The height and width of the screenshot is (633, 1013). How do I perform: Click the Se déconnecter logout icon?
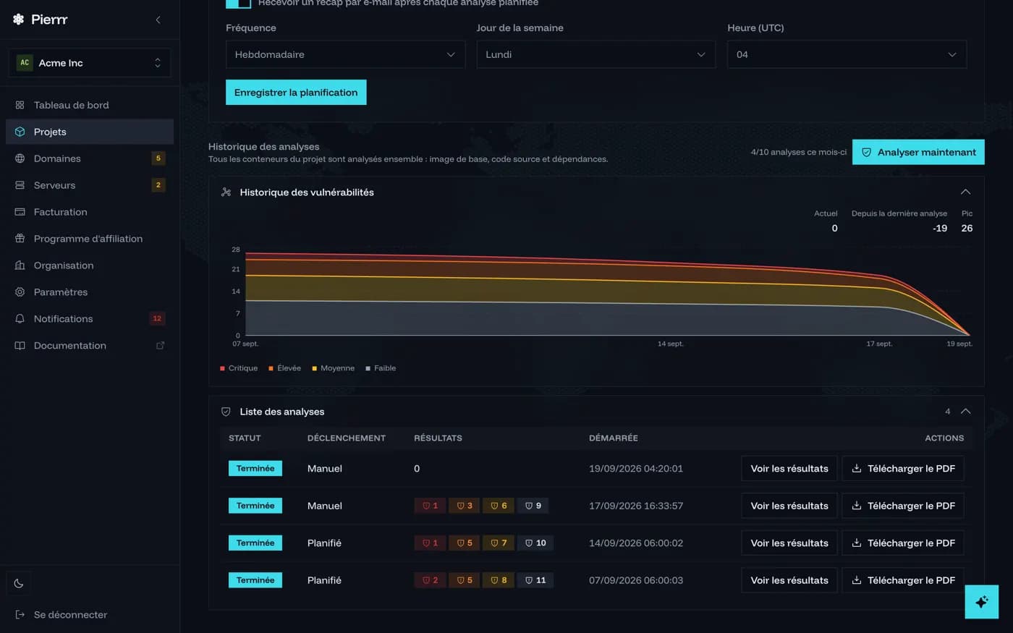pos(20,615)
